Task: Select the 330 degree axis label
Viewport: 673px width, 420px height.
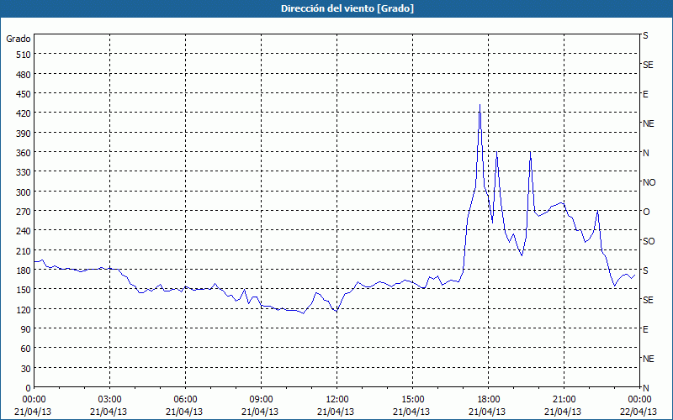Action: pos(24,172)
